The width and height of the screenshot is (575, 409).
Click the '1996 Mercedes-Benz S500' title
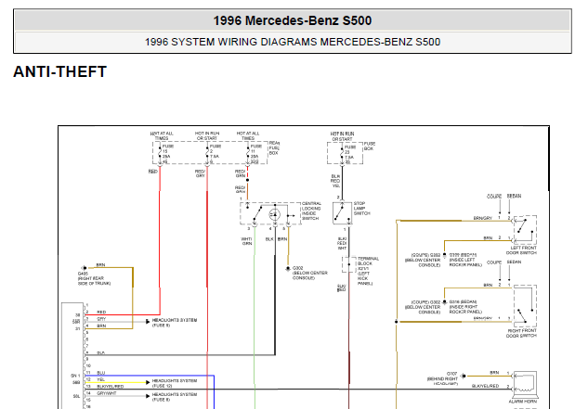(x=293, y=20)
